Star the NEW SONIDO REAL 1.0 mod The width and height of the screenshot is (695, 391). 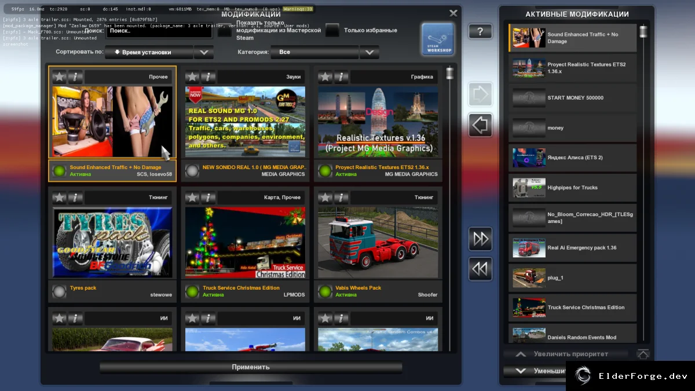(192, 76)
